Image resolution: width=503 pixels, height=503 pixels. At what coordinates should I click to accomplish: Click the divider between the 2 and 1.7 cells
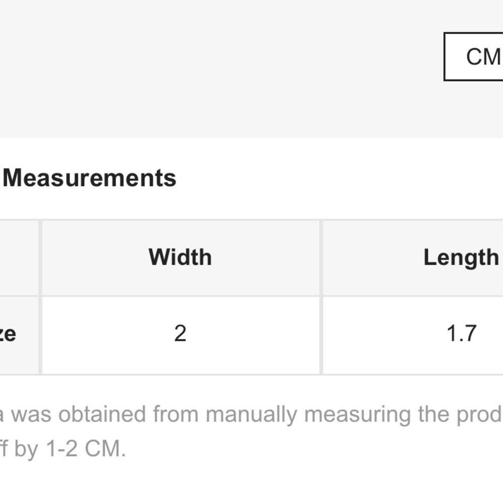(x=321, y=334)
